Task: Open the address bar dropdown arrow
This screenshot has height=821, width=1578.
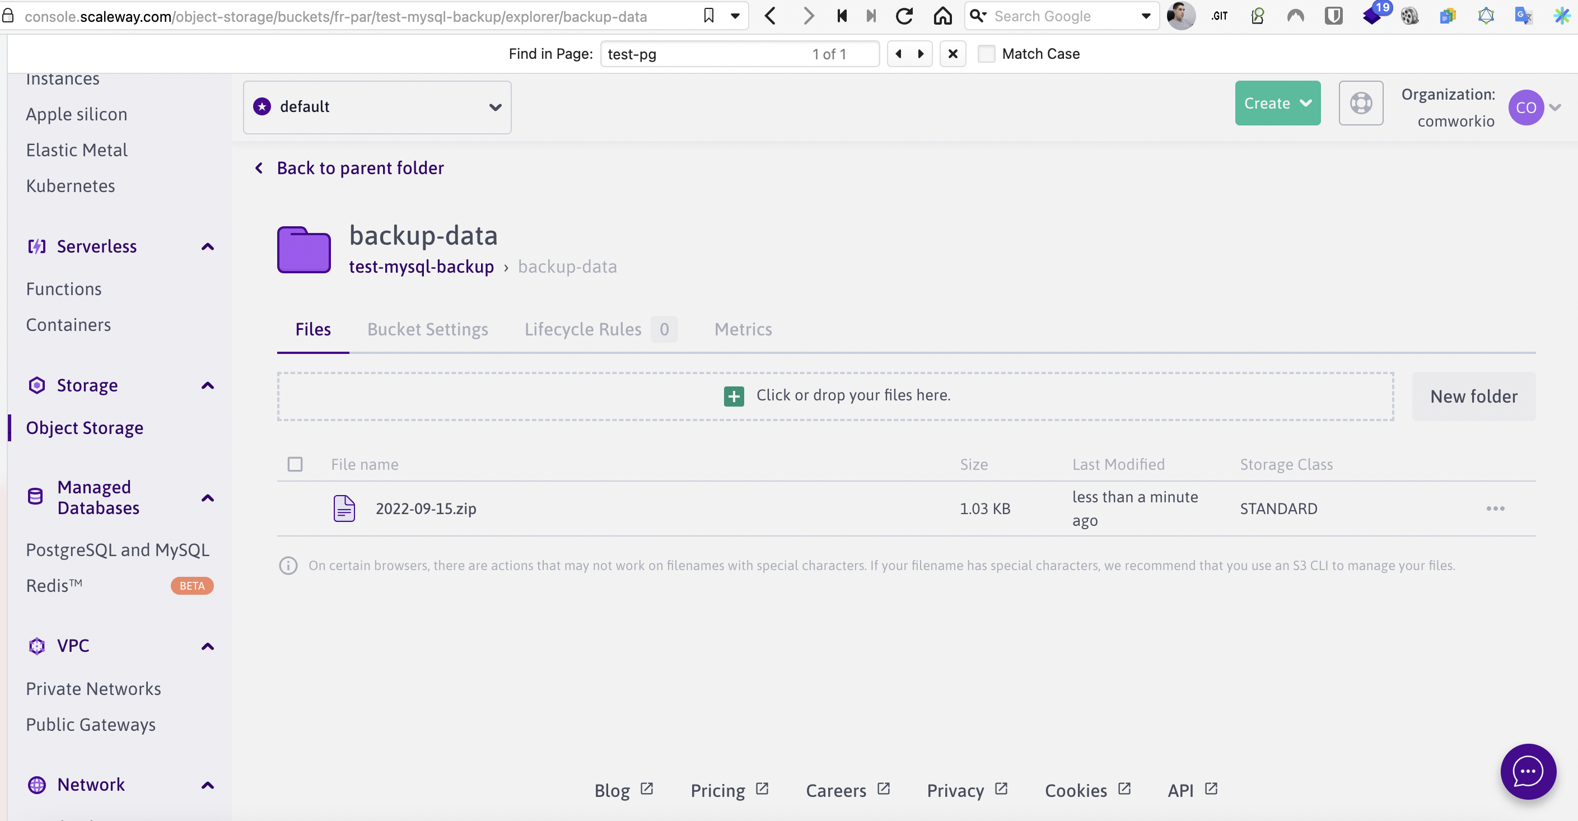Action: [x=735, y=16]
